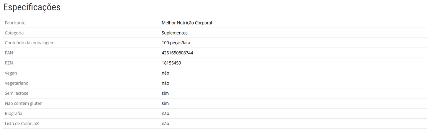Select the PZN row label
Viewport: 427px width, 134px height.
[9, 63]
